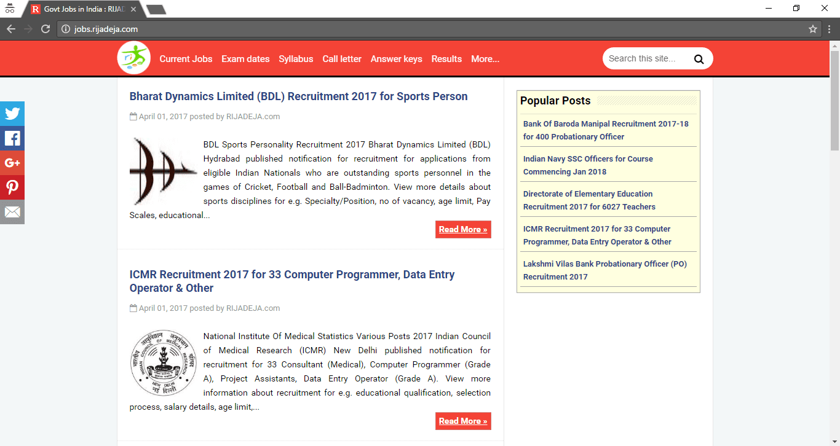This screenshot has width=840, height=446.
Task: Open Results menu item
Action: click(x=446, y=59)
